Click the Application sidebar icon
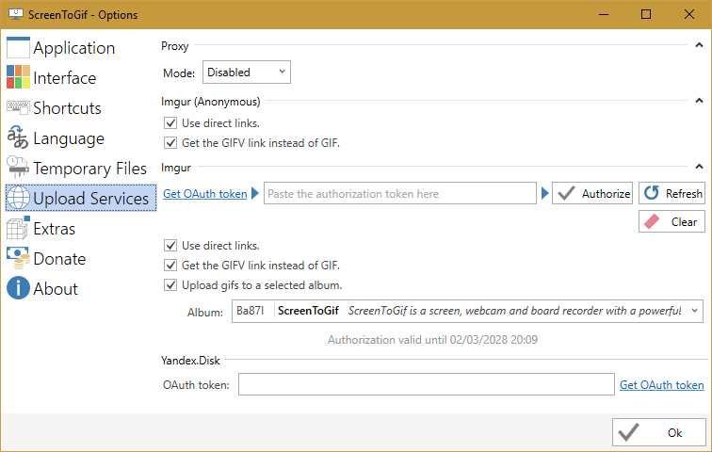 (x=18, y=48)
